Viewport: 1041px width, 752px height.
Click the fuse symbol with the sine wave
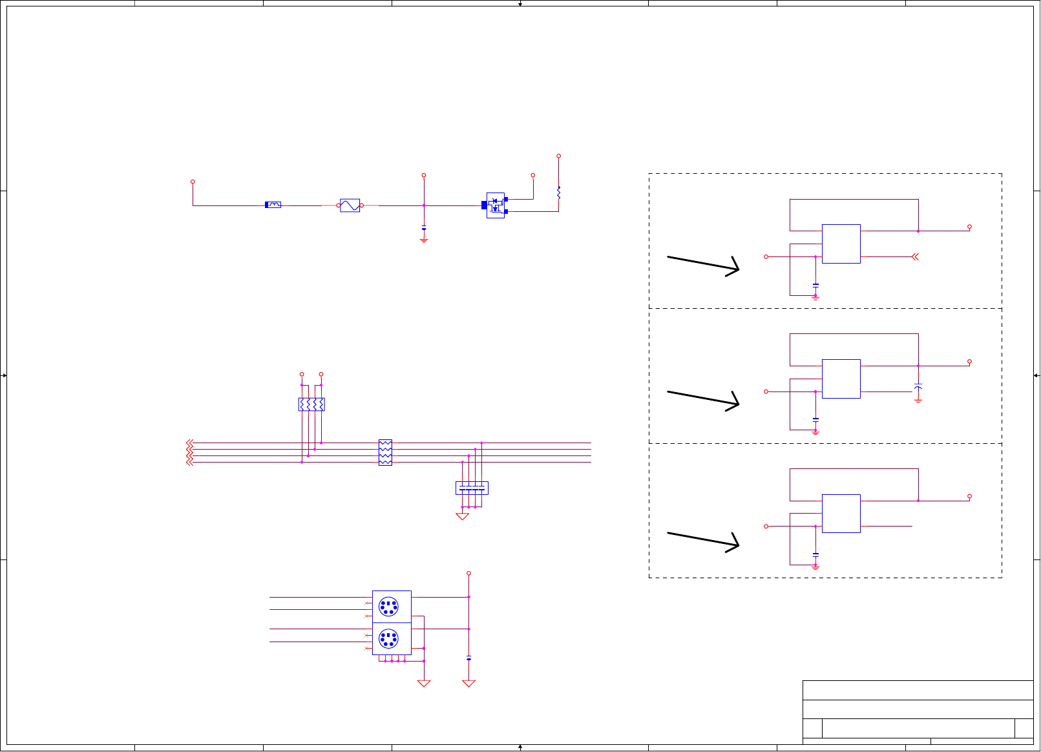[350, 205]
